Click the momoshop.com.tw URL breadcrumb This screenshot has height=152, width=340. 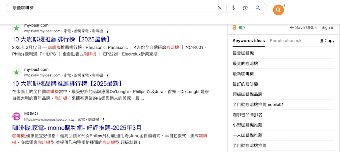(x=61, y=119)
